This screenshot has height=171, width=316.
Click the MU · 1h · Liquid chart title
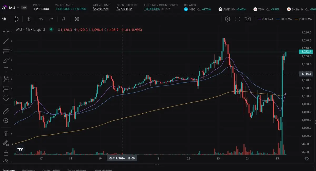tap(31, 29)
